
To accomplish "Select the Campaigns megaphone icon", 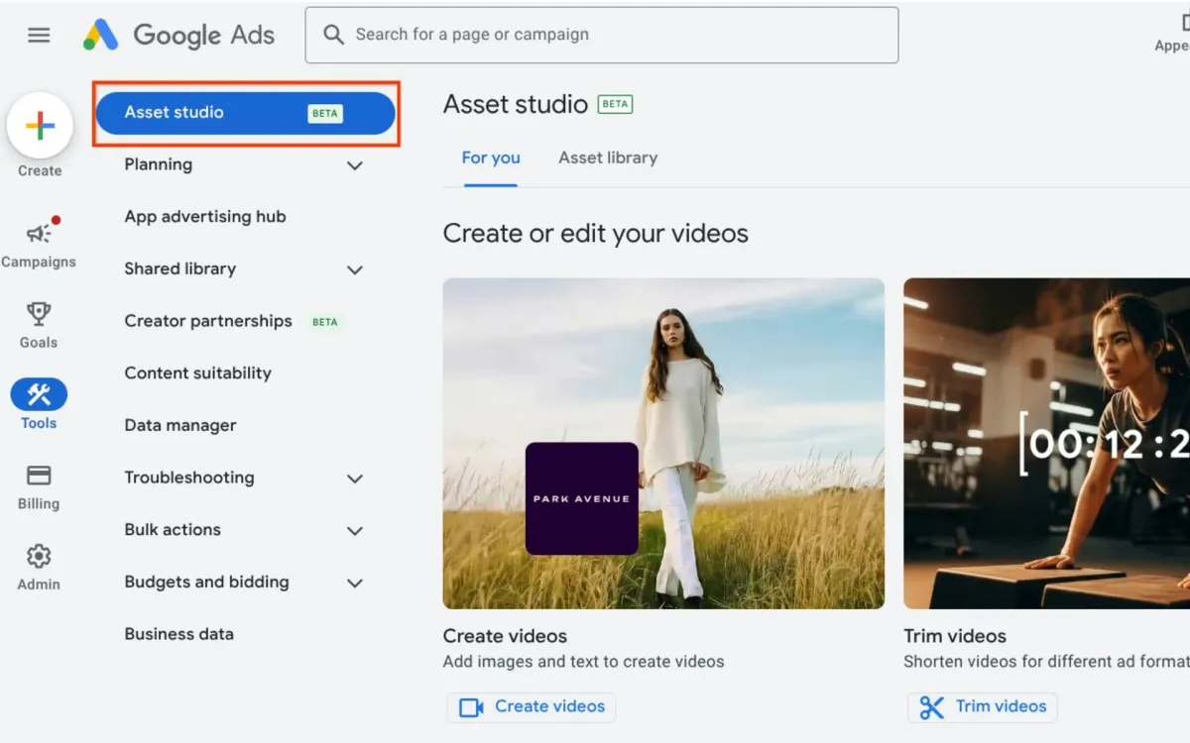I will [38, 235].
